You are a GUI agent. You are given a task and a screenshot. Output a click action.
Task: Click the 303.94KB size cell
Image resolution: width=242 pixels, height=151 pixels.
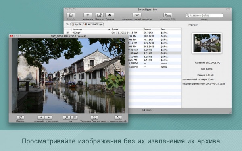[x=149, y=46]
